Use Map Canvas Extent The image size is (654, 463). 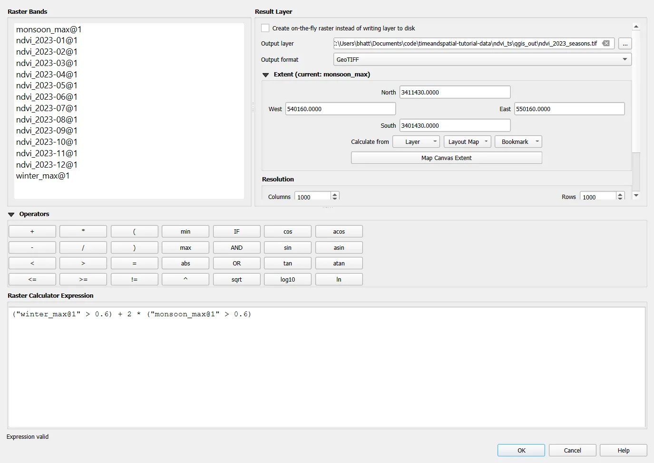pos(447,158)
